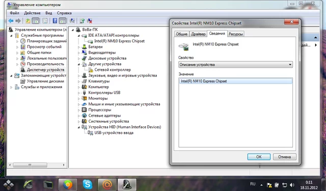Select Диспетчер устройств in left tree
The width and height of the screenshot is (326, 191).
point(45,70)
